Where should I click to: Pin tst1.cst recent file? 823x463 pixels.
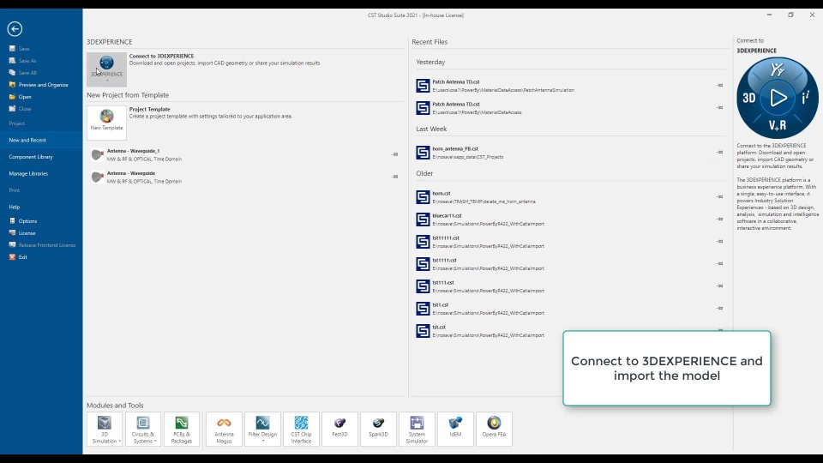point(719,308)
